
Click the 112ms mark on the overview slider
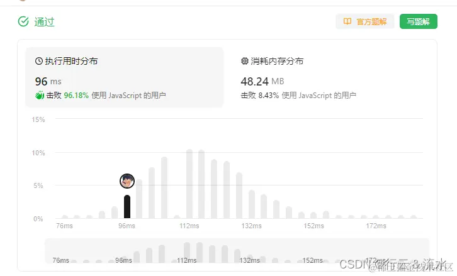click(186, 260)
